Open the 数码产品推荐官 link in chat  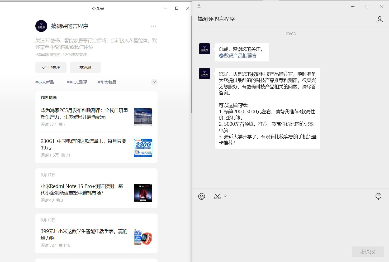238,56
